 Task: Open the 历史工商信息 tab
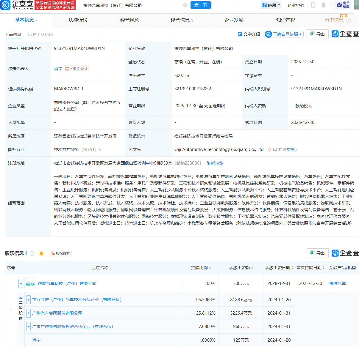click(x=40, y=34)
